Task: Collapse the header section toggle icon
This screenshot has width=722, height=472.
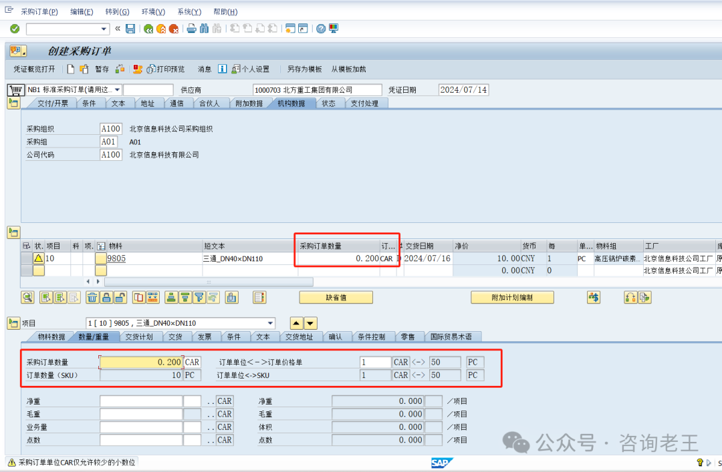Action: 13,103
